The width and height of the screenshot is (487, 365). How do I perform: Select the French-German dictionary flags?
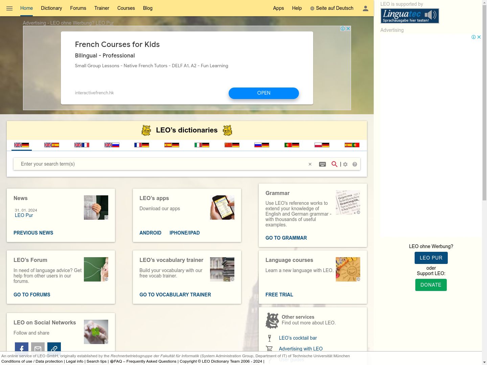[x=142, y=145]
